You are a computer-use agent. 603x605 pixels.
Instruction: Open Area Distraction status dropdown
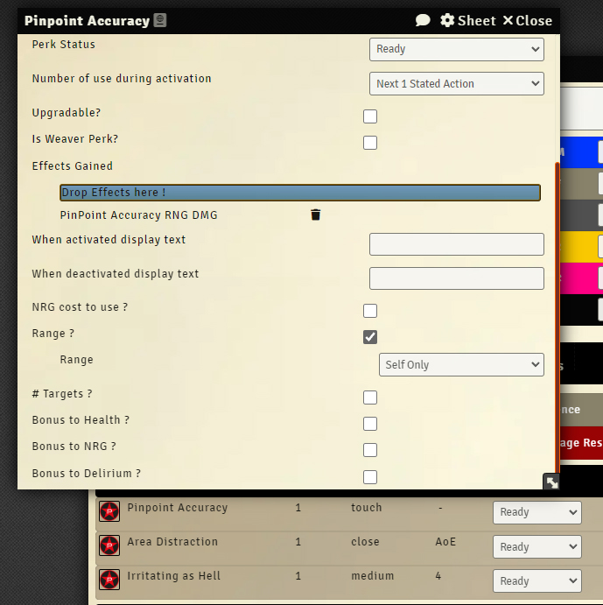(536, 546)
